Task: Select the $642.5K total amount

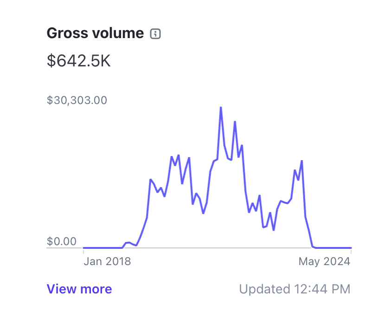Action: click(79, 61)
